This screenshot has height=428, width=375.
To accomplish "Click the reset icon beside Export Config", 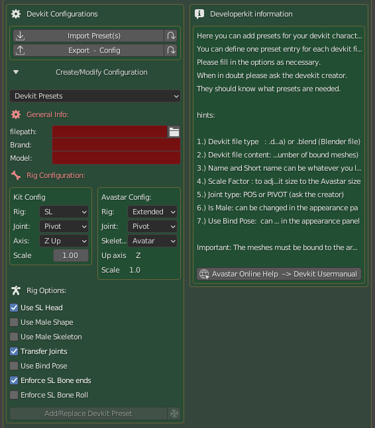I will pyautogui.click(x=171, y=50).
